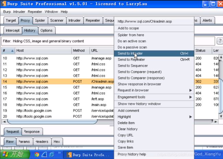
Task: Click Copy links menu entry
Action: 154,141
